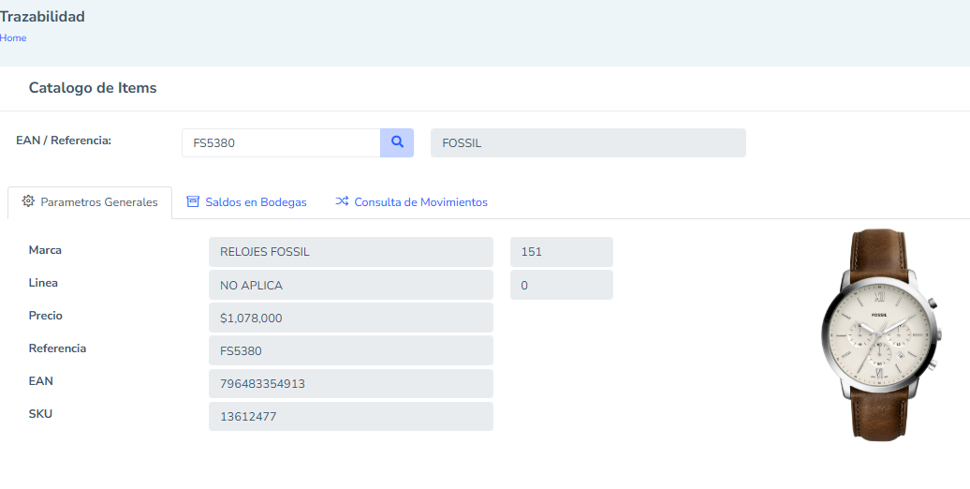Click the Precio field showing $1,078,000
Screen dimensions: 970x489
(x=350, y=318)
